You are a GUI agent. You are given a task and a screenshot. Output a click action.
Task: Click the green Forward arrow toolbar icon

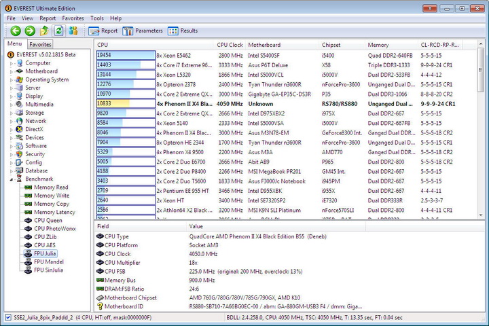(30, 31)
